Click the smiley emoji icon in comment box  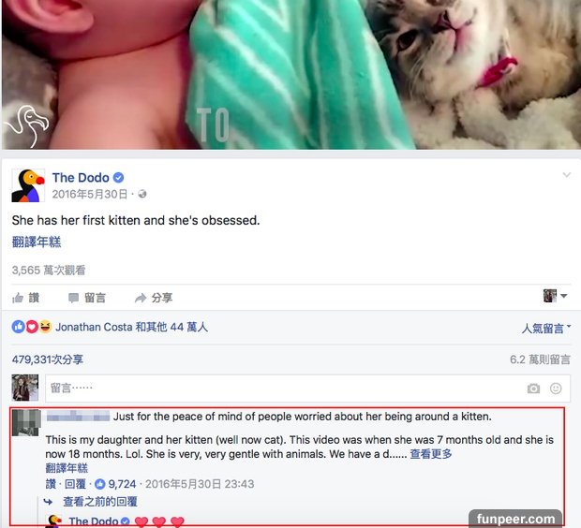point(556,389)
